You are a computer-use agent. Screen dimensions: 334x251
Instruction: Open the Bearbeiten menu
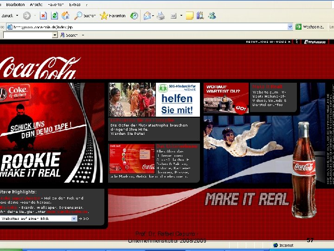pos(15,5)
